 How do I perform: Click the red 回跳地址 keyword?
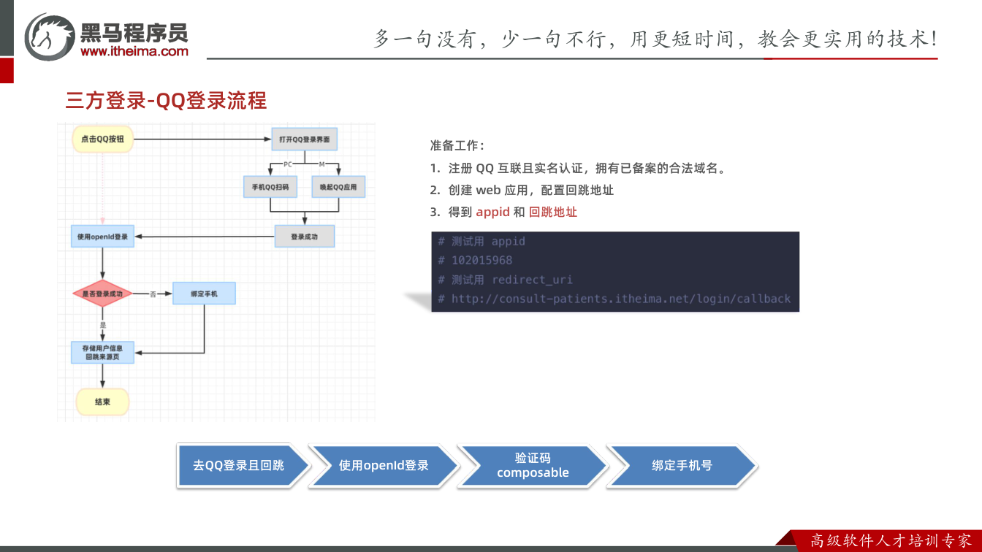pyautogui.click(x=553, y=212)
